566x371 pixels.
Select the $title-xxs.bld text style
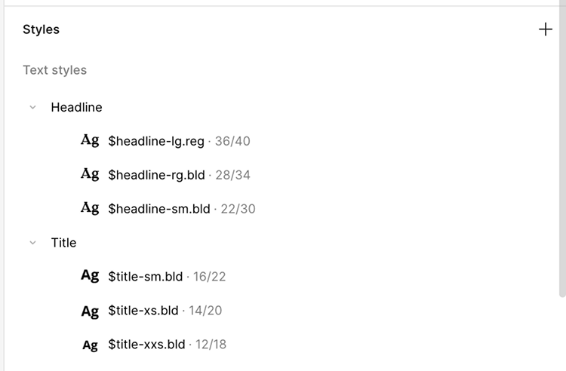(146, 345)
